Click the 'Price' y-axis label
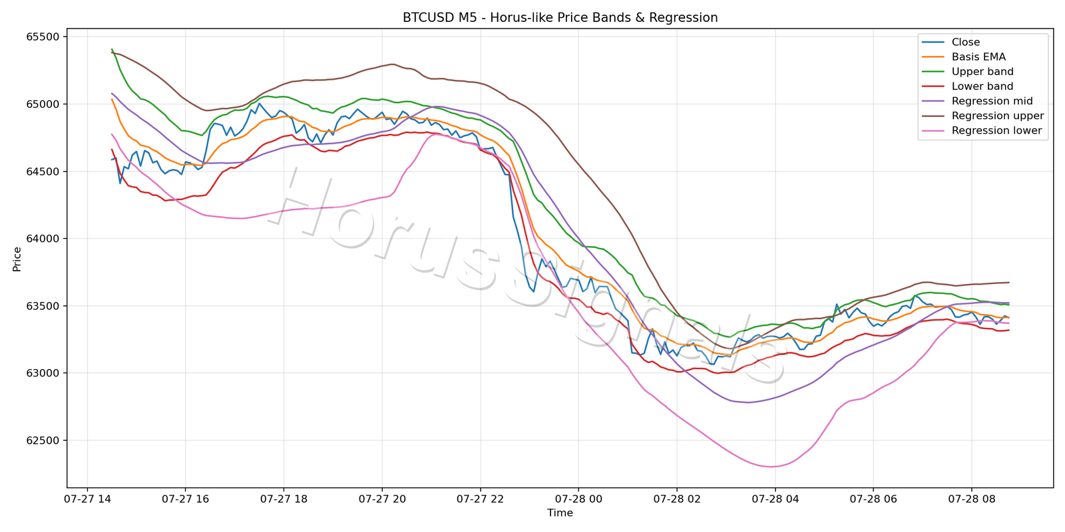The height and width of the screenshot is (532, 1065). point(17,259)
